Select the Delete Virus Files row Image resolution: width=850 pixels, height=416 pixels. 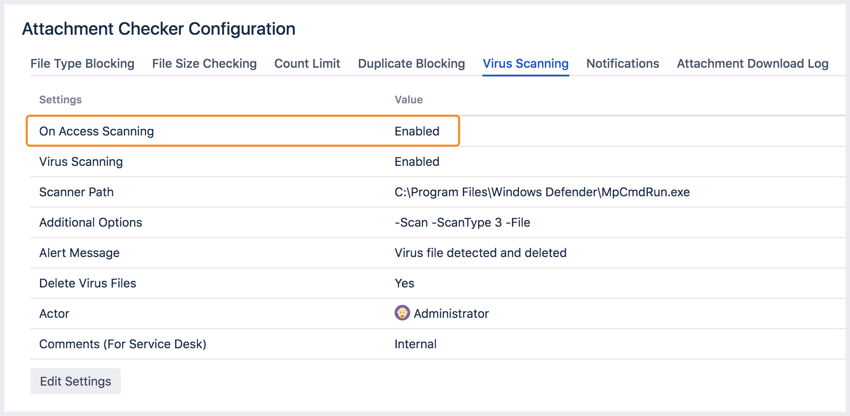88,283
